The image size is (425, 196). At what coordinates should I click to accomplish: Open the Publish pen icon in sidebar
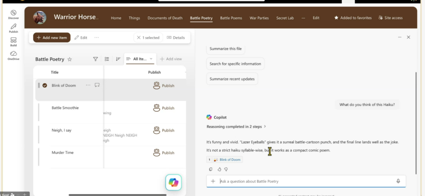(13, 26)
